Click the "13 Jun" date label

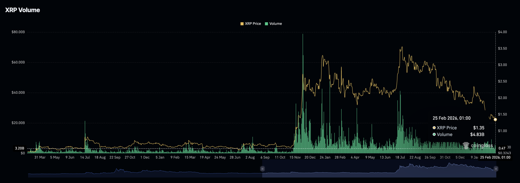point(385,157)
